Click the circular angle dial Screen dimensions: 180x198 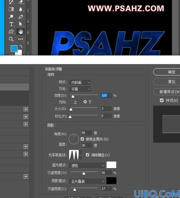click(x=74, y=139)
